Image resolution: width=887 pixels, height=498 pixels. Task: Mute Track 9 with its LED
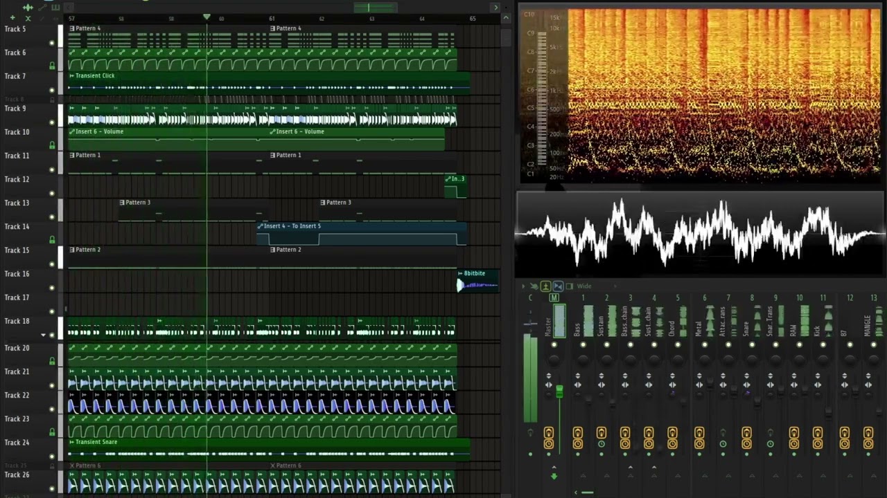pos(52,122)
